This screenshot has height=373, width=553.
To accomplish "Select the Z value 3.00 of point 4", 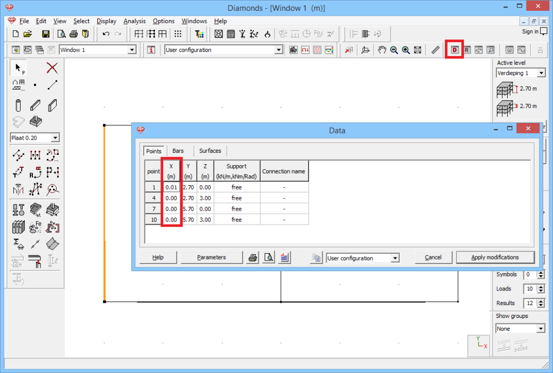I will pos(205,198).
